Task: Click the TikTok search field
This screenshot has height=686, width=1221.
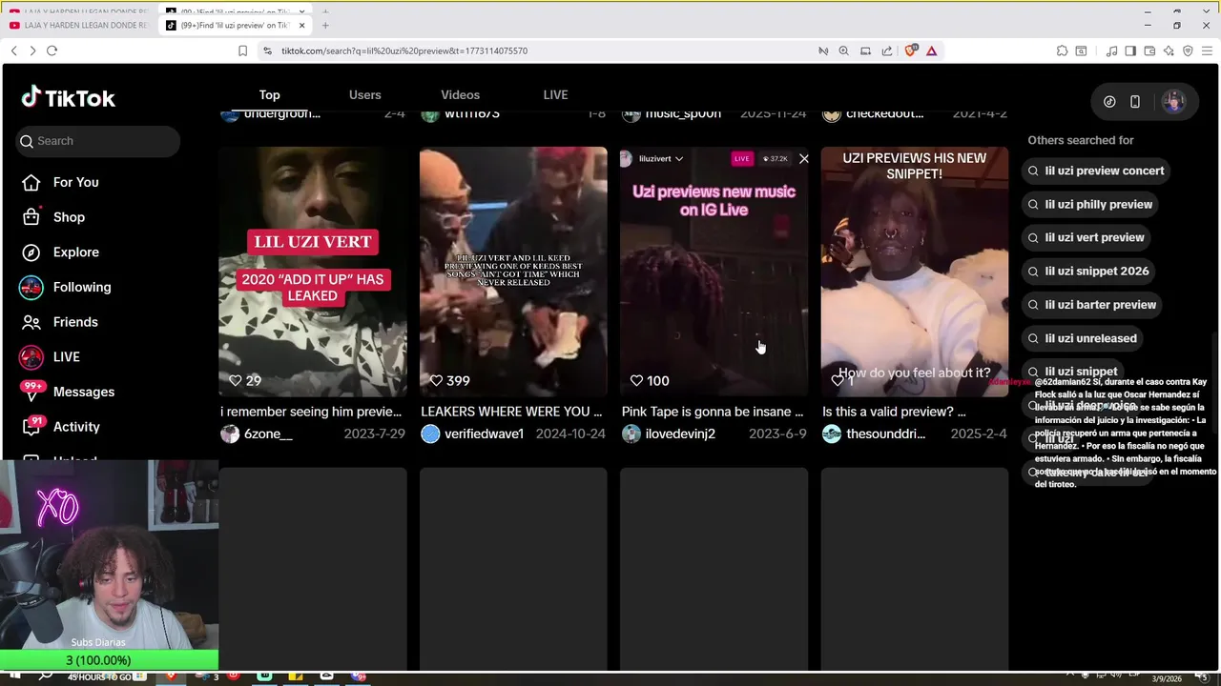Action: coord(99,141)
